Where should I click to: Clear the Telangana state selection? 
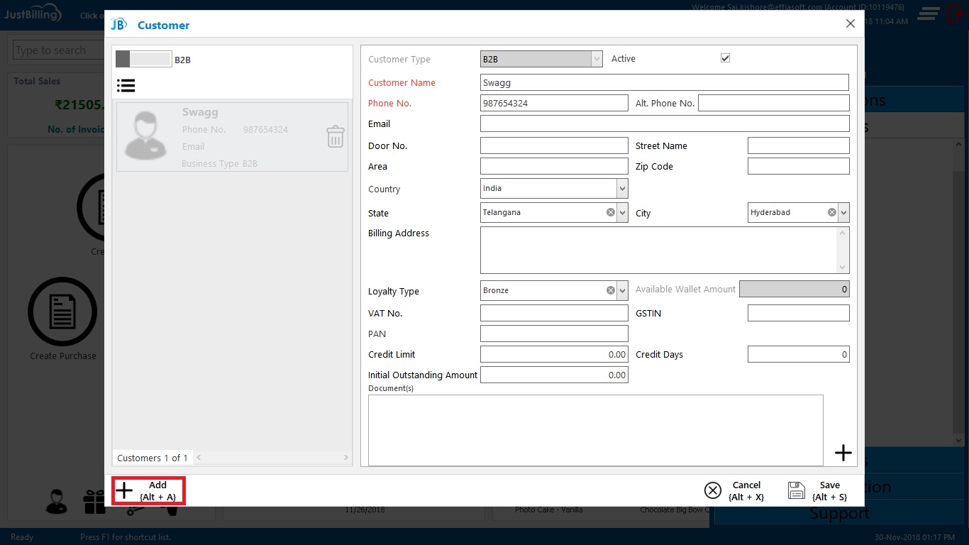pyautogui.click(x=611, y=212)
